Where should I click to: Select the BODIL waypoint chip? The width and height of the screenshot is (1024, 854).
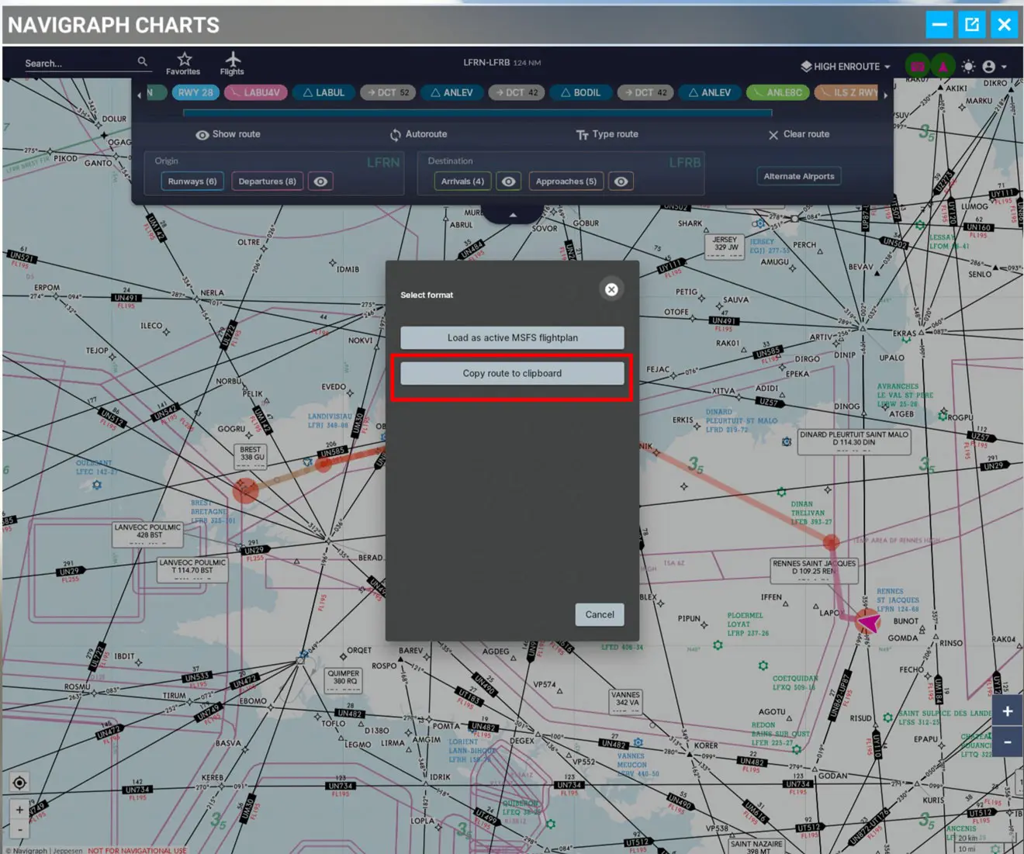pyautogui.click(x=580, y=92)
